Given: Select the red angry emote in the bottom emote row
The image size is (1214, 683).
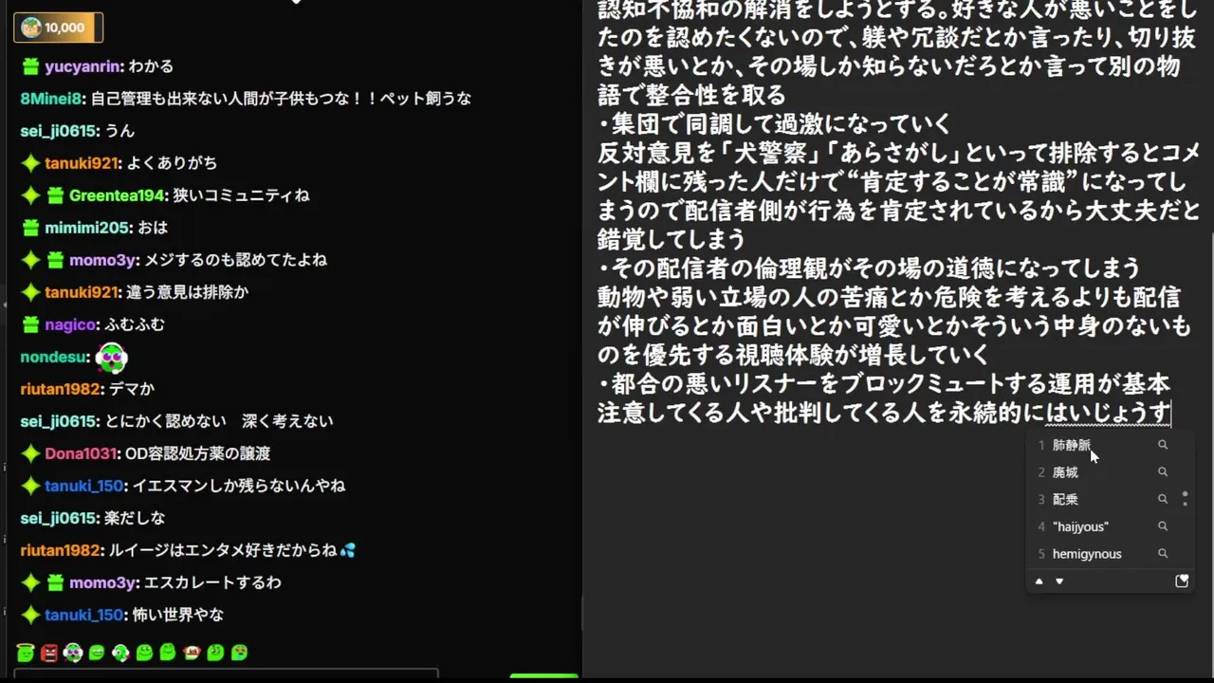Looking at the screenshot, I should 49,653.
